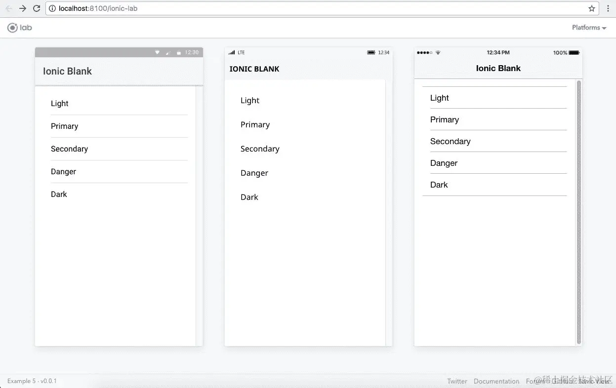Open the Twitter footer link
The image size is (616, 388).
pyautogui.click(x=457, y=381)
